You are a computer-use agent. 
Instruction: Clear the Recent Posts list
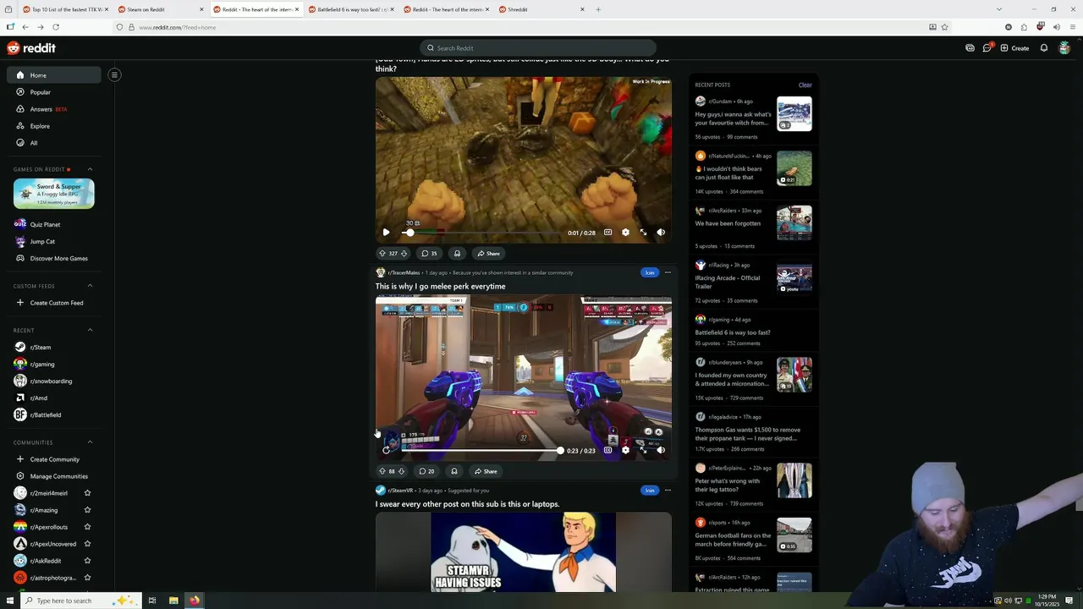click(x=805, y=85)
